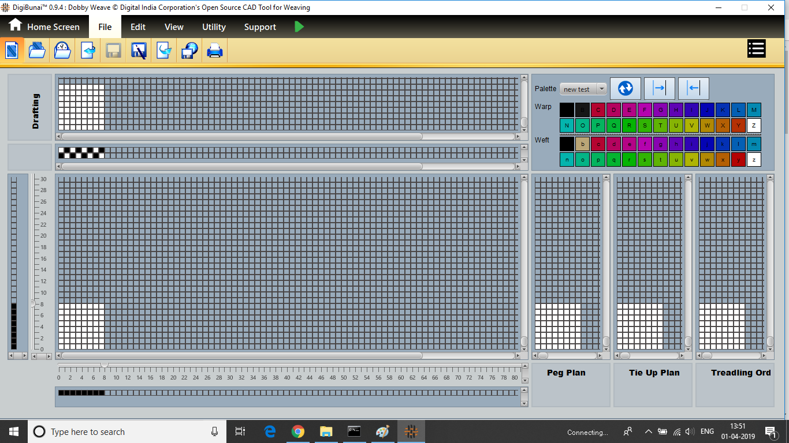
Task: Open recent files folder with clock icon
Action: tap(62, 51)
